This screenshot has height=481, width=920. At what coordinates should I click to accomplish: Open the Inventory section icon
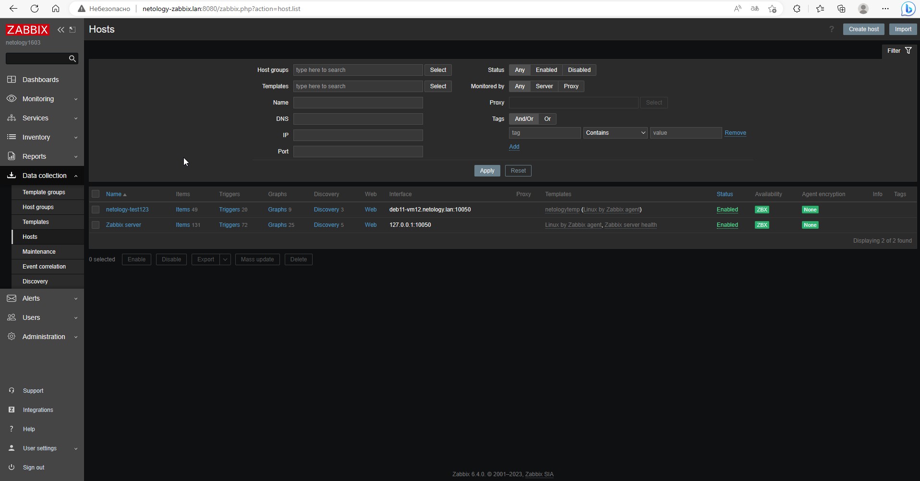12,137
